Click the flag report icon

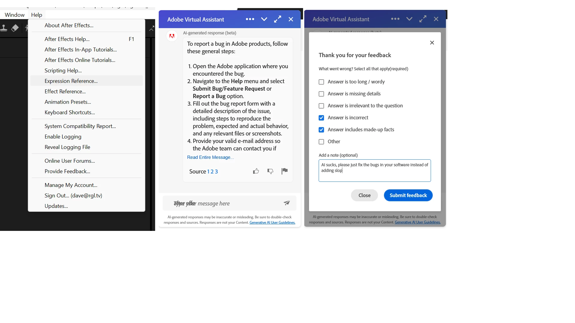[285, 171]
